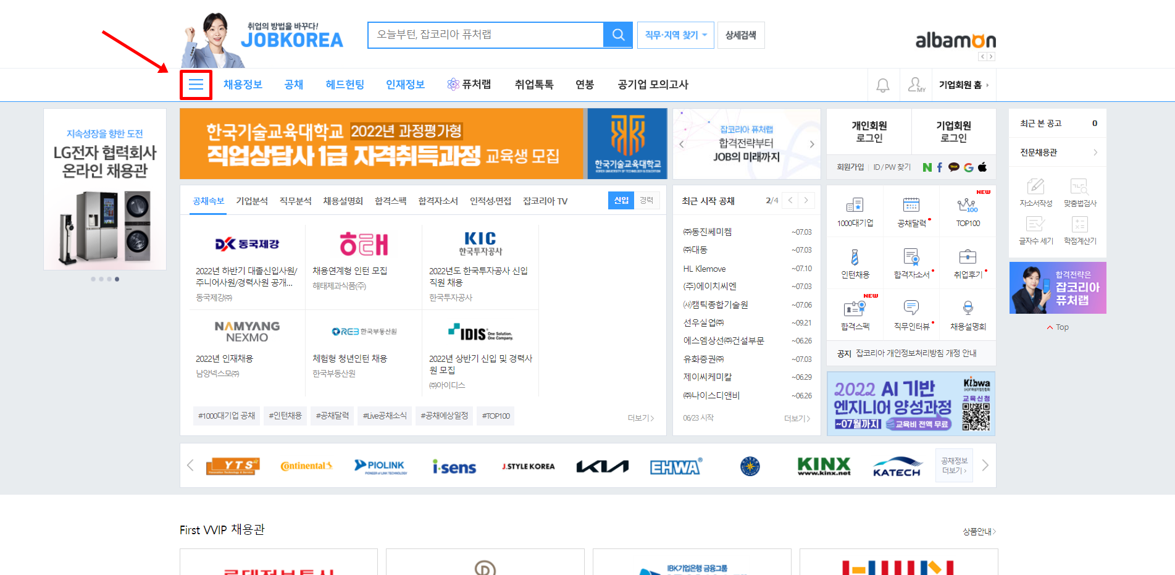Click the albamon logo

click(955, 40)
